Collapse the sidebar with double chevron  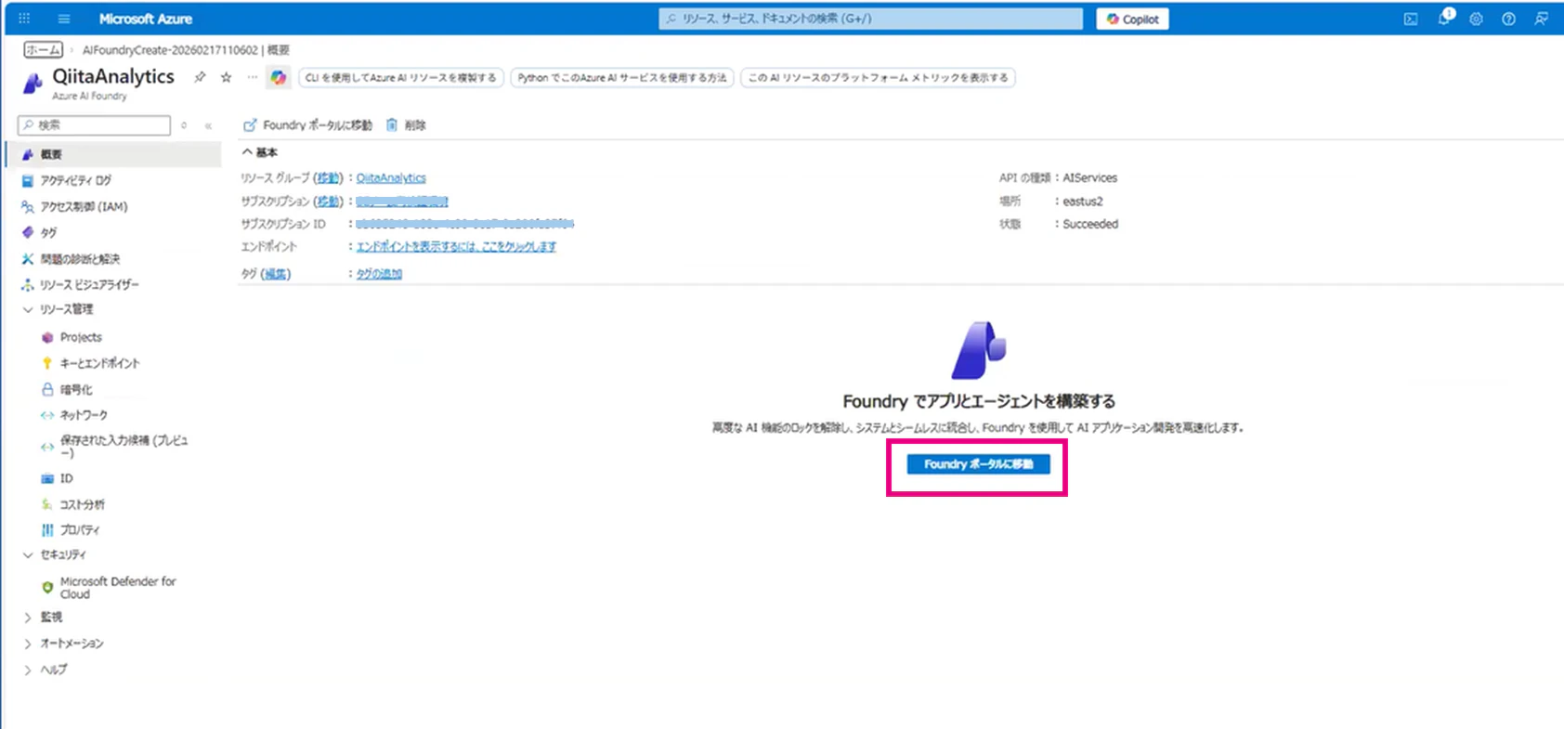click(x=208, y=125)
